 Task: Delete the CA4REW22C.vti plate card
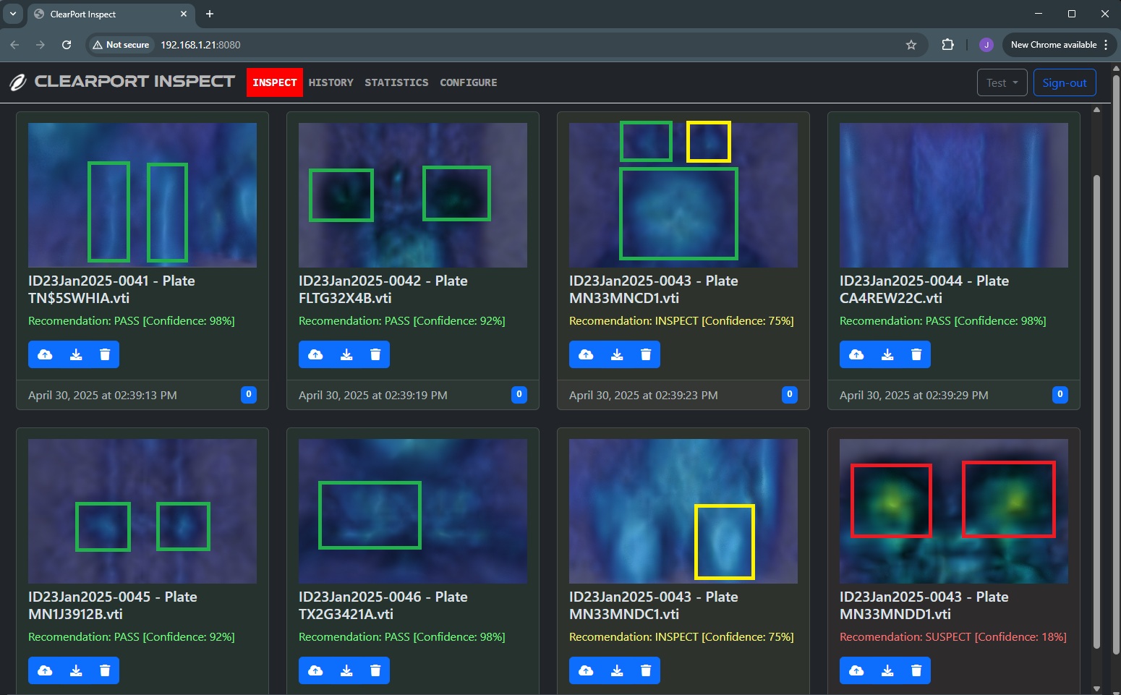click(916, 354)
